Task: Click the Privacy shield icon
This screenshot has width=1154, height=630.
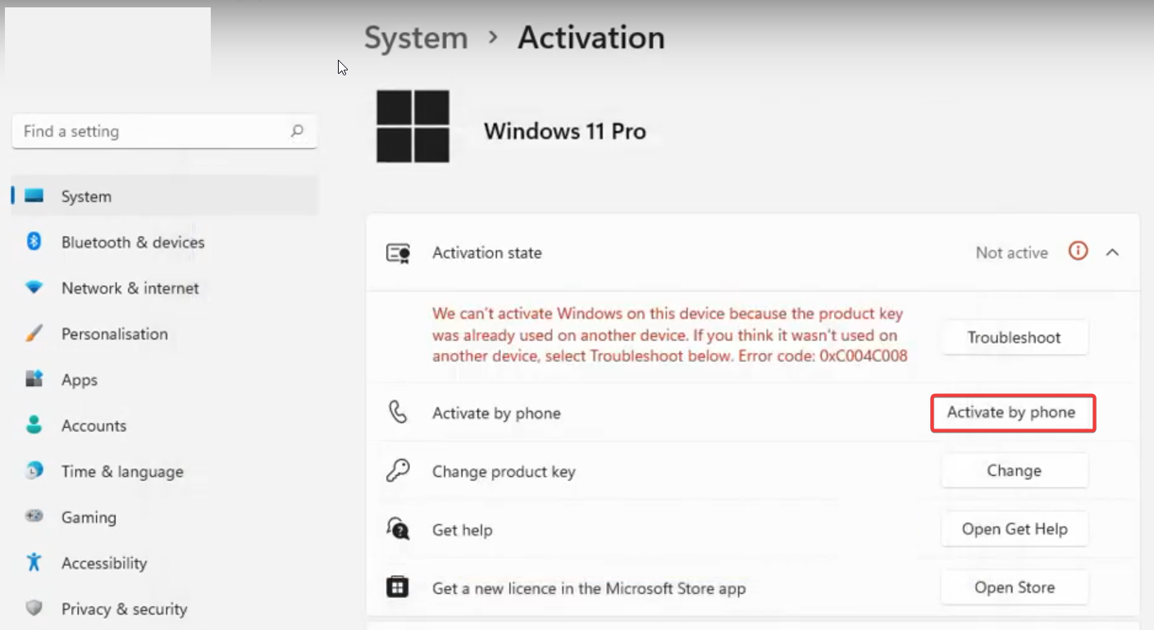Action: coord(34,609)
